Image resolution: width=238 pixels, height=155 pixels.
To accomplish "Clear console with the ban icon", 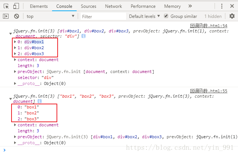I will [16, 16].
